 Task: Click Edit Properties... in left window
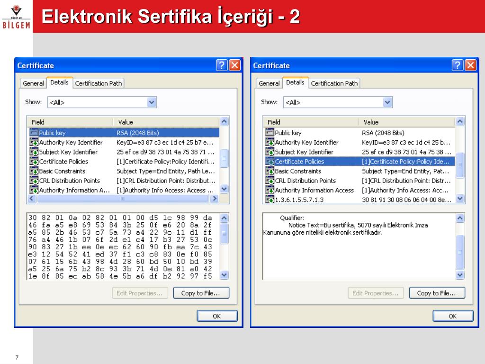[x=140, y=293]
